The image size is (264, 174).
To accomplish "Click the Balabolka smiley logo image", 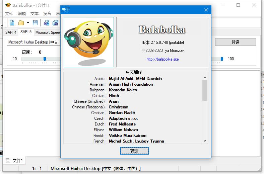I will coord(89,42).
